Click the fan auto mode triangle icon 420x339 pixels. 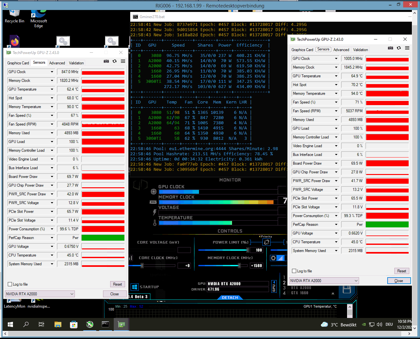(x=281, y=258)
